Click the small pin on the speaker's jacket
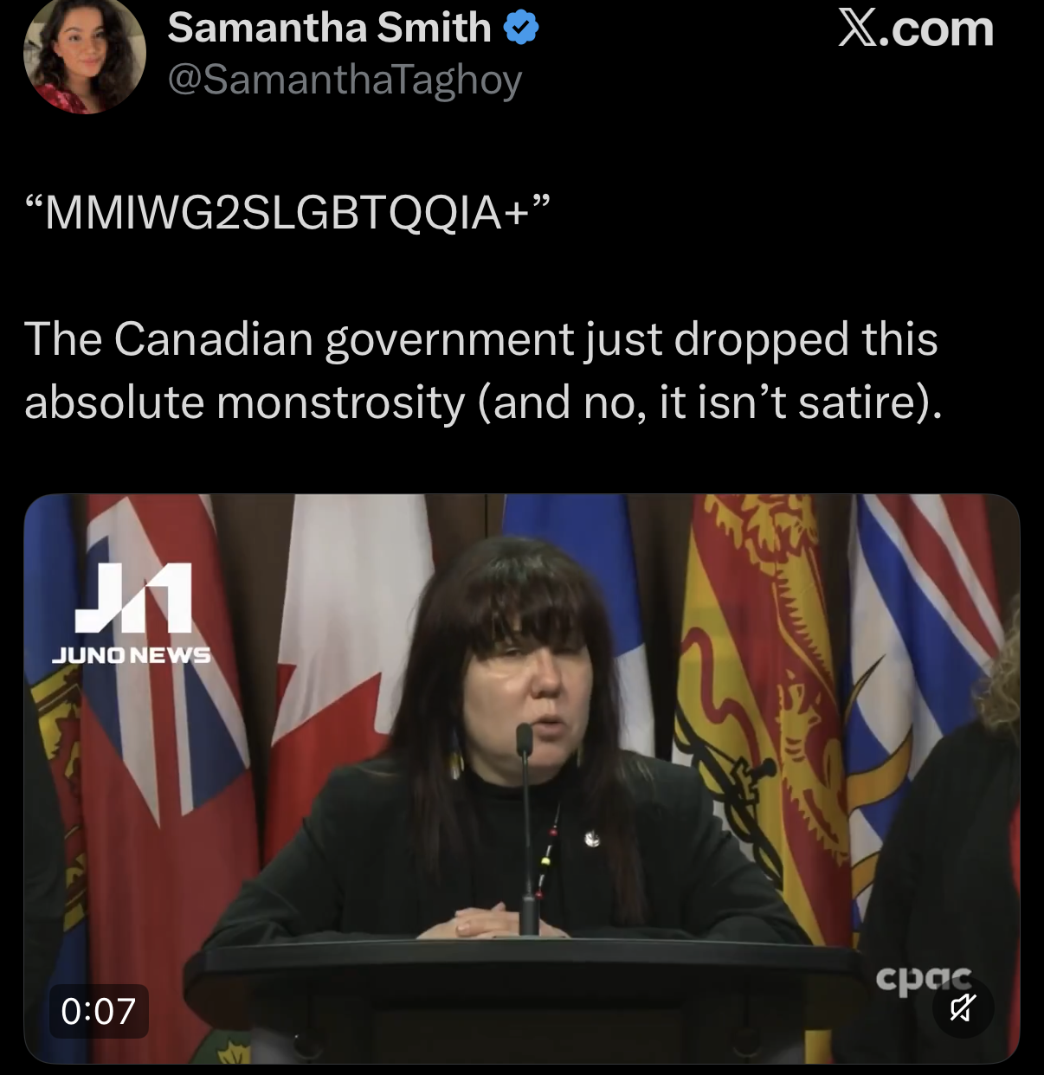 coord(590,837)
